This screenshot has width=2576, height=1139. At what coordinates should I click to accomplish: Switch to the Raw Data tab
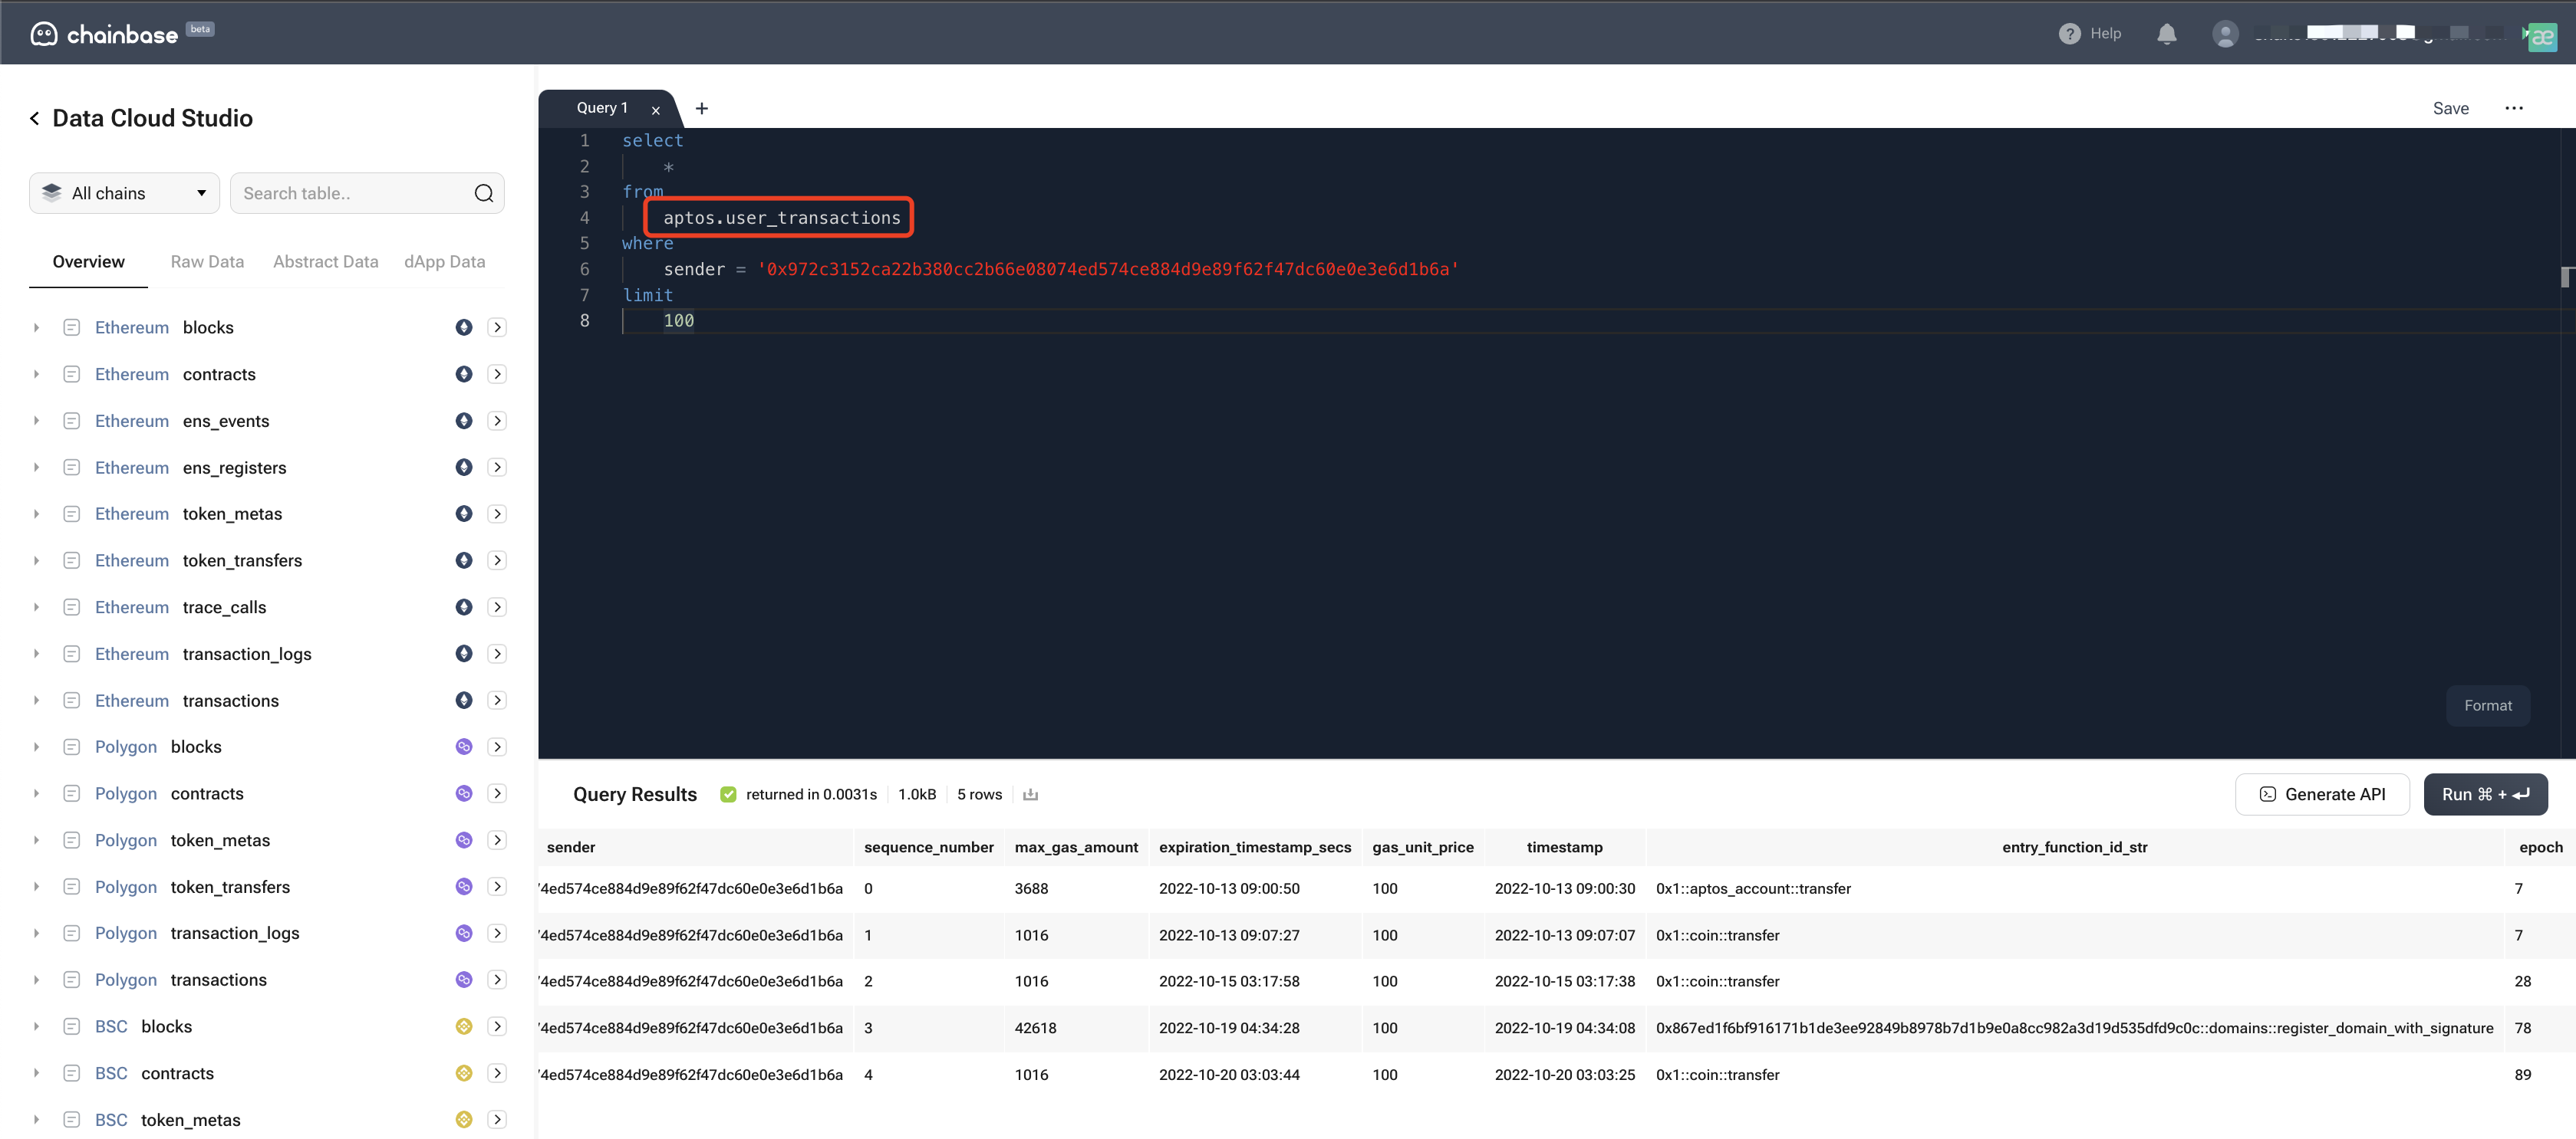(207, 262)
